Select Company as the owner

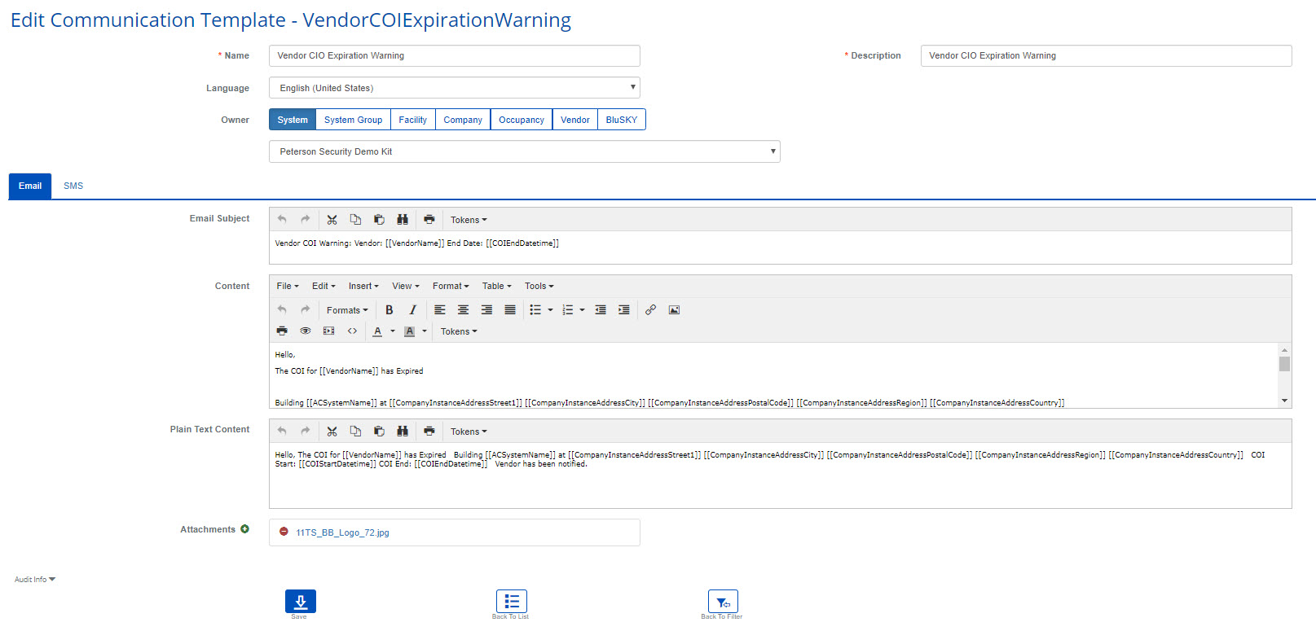click(x=463, y=120)
